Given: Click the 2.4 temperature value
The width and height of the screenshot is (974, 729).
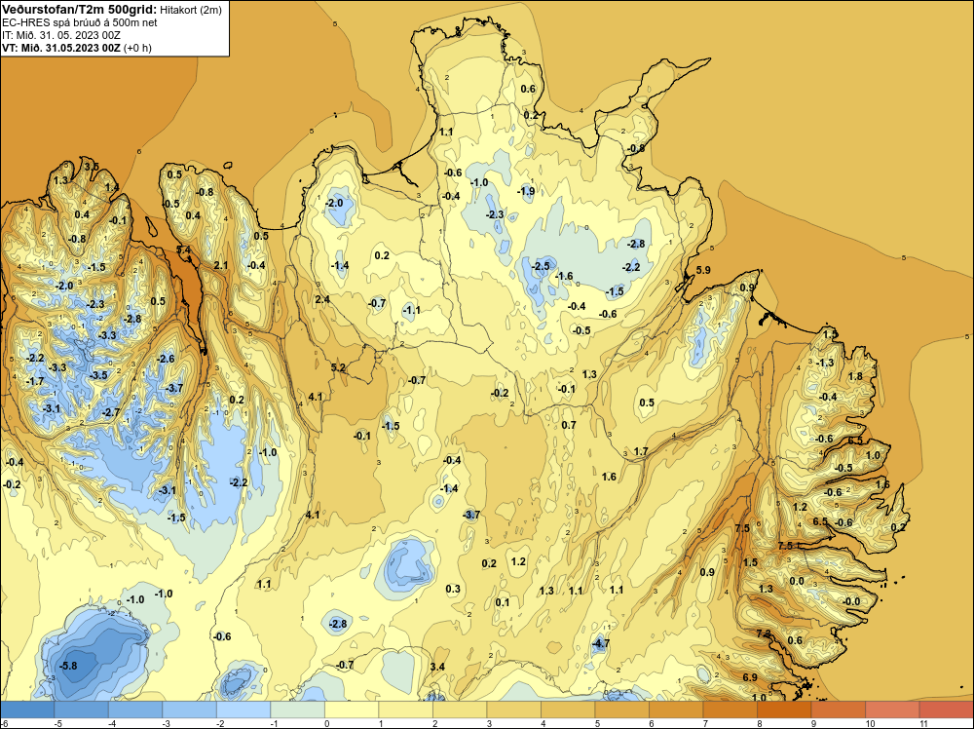Looking at the screenshot, I should point(322,299).
